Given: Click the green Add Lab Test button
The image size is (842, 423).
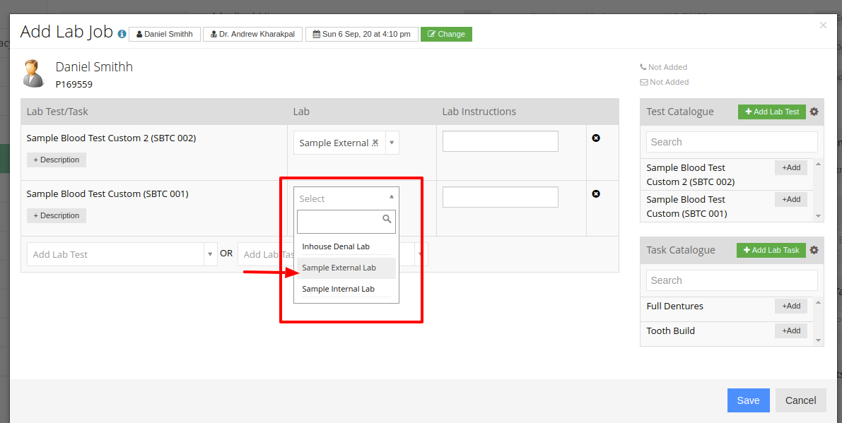Looking at the screenshot, I should click(x=771, y=112).
